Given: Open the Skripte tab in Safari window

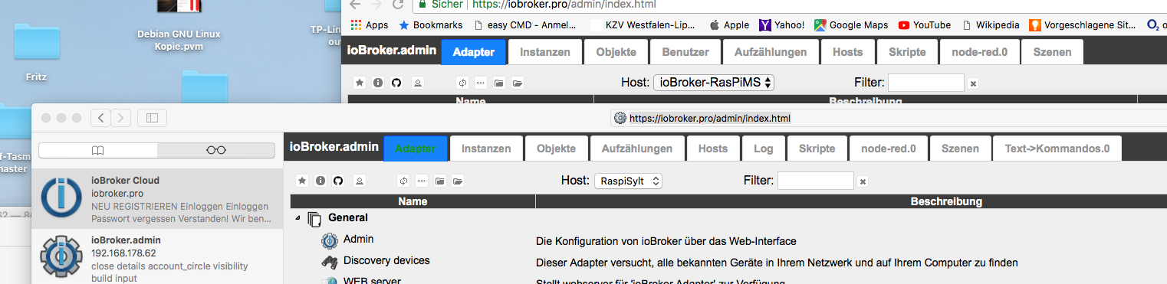Looking at the screenshot, I should [817, 149].
